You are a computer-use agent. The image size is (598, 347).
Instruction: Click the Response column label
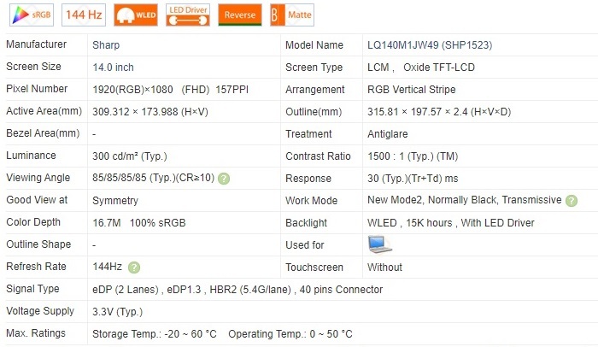point(308,179)
